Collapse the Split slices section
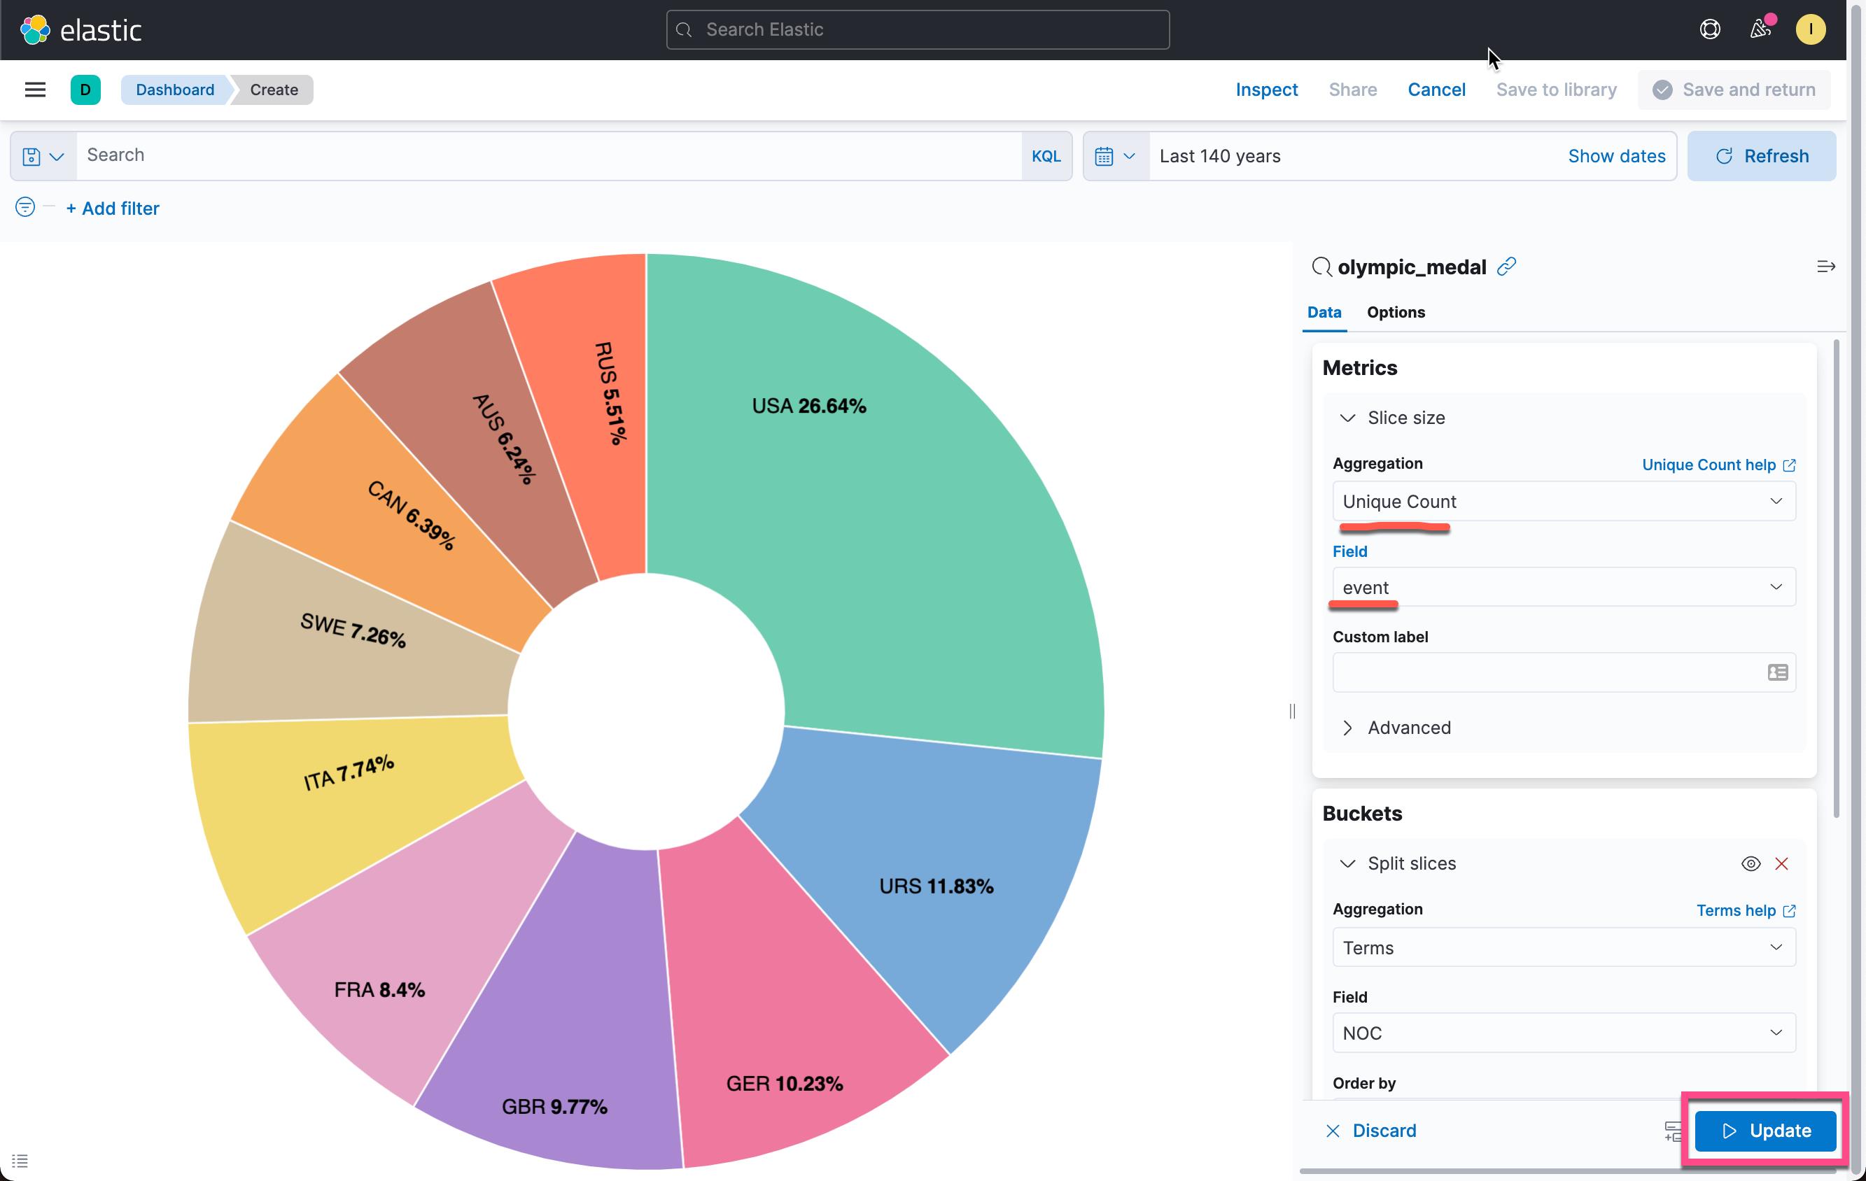The height and width of the screenshot is (1181, 1866). [1347, 863]
